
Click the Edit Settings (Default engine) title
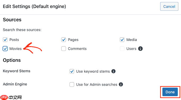coord(34,6)
